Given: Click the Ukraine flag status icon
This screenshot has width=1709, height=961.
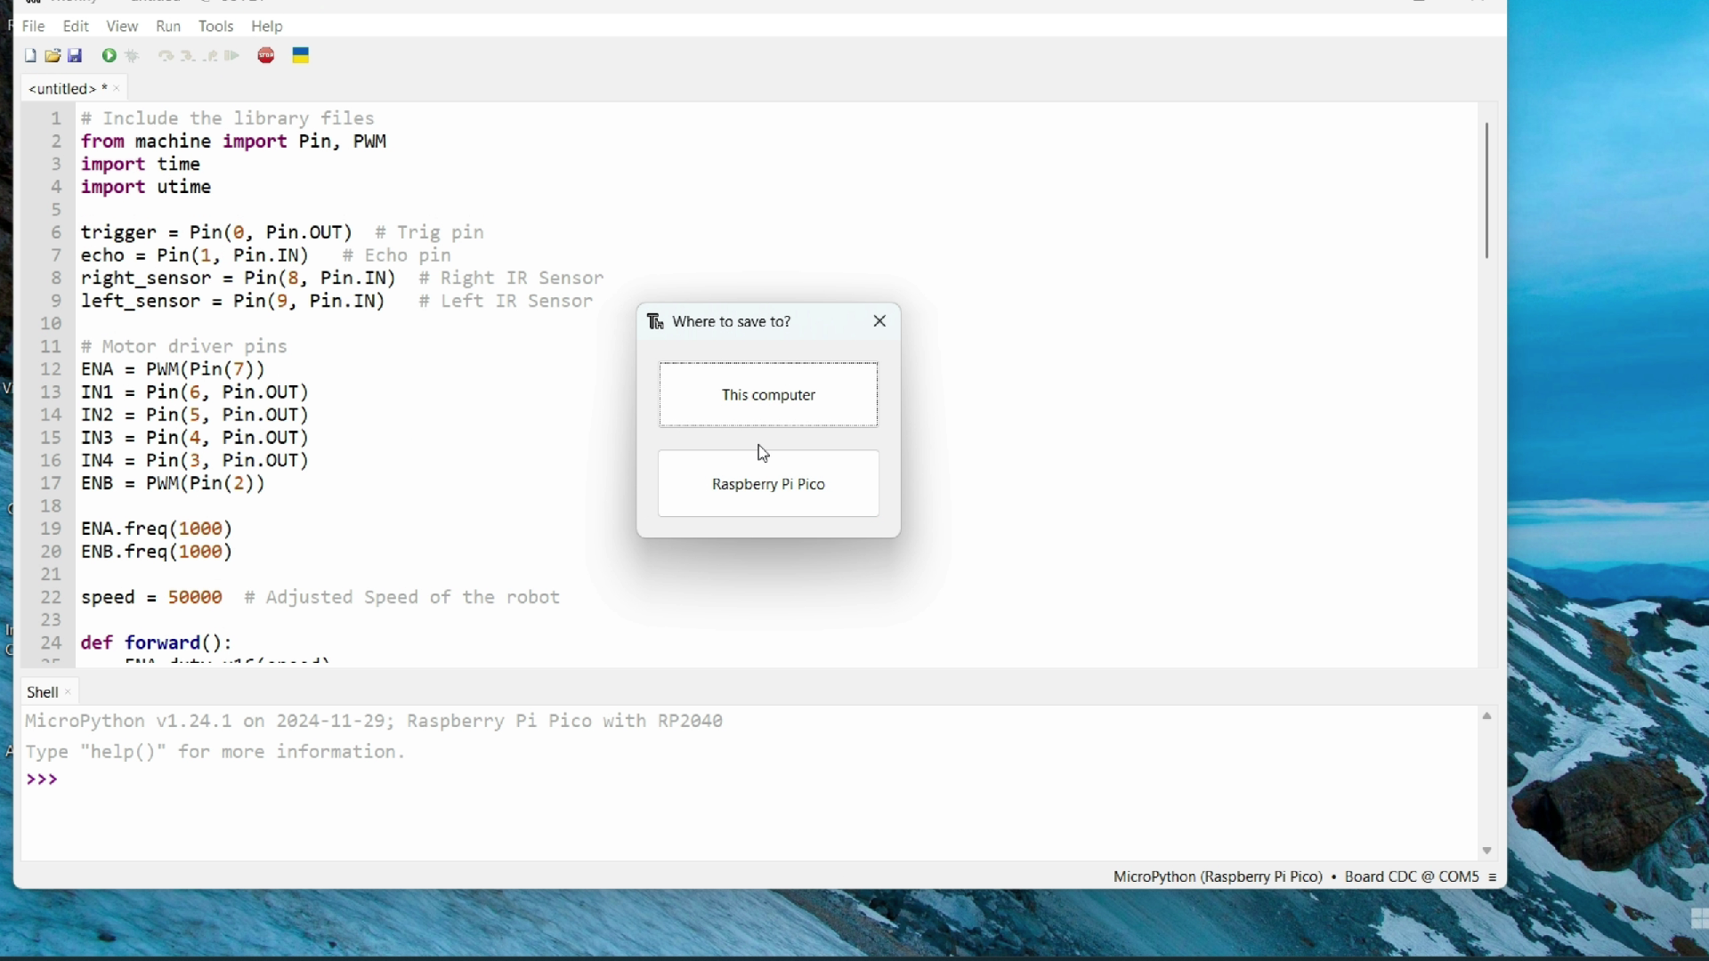Looking at the screenshot, I should [x=302, y=55].
